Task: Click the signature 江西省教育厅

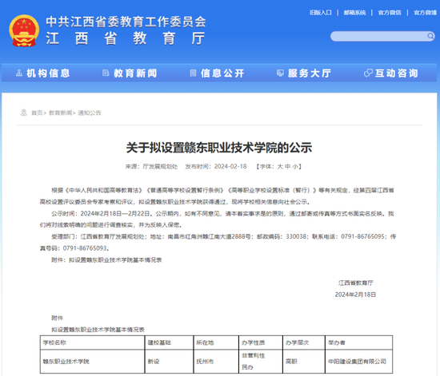Action: click(355, 283)
